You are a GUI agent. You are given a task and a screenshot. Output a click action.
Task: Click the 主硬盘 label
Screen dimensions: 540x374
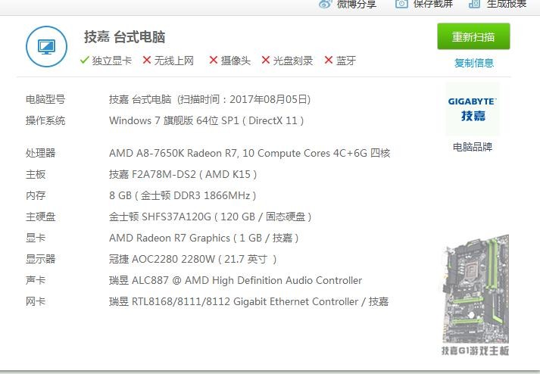[41, 217]
